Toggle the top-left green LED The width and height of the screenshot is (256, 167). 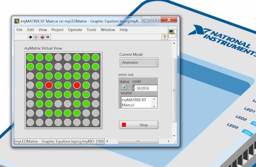30,58
